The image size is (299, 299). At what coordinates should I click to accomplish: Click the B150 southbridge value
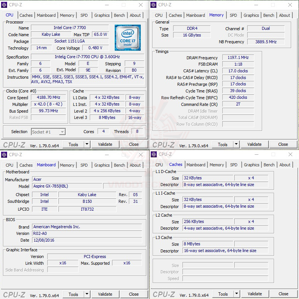click(87, 201)
